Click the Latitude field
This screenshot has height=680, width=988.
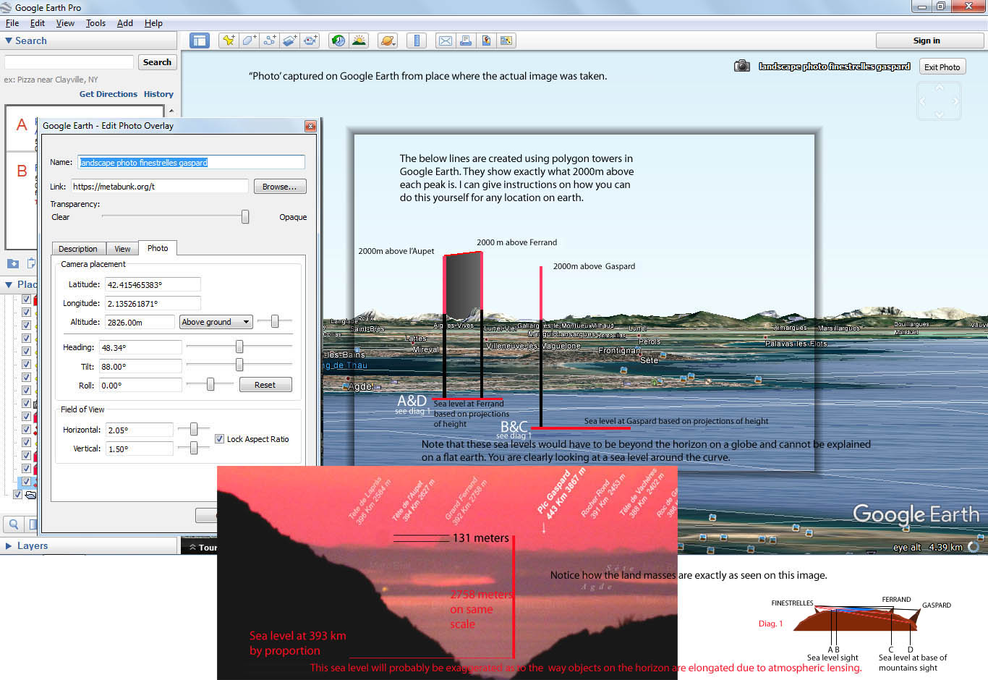point(153,285)
